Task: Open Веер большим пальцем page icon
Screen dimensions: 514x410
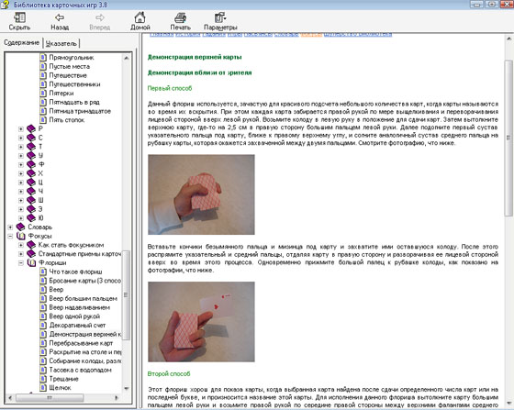Action: click(43, 299)
